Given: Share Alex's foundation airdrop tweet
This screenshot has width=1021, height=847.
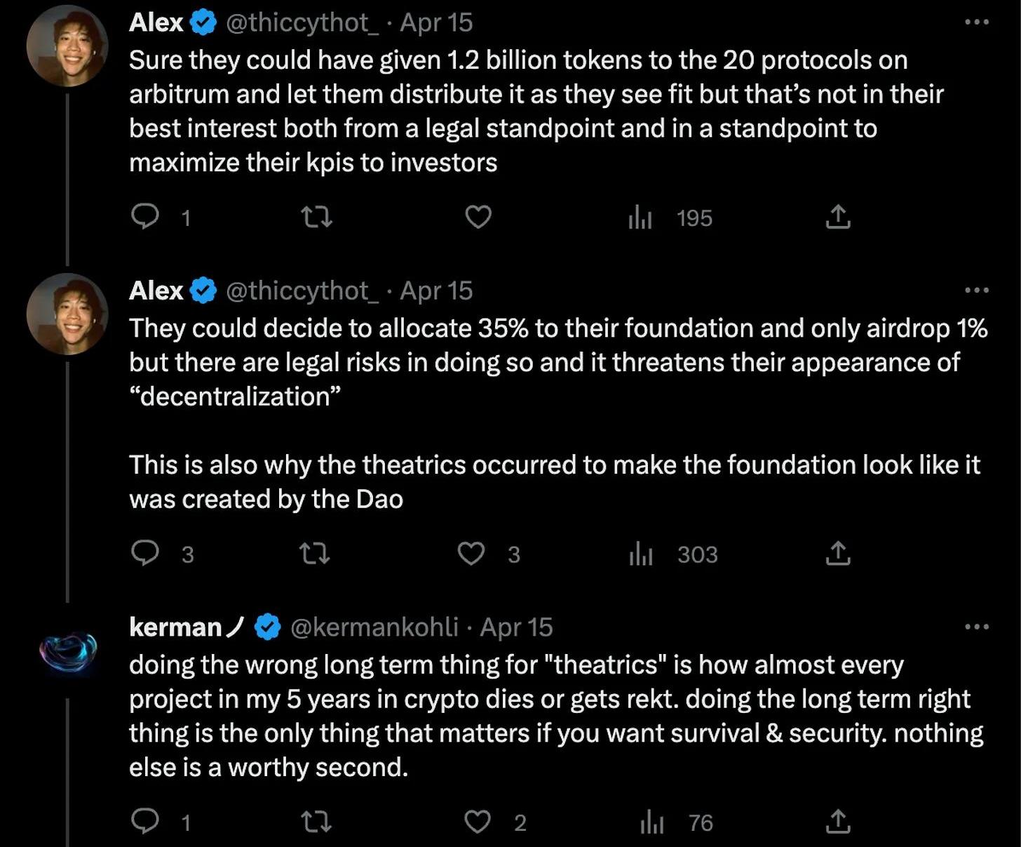Looking at the screenshot, I should 837,554.
